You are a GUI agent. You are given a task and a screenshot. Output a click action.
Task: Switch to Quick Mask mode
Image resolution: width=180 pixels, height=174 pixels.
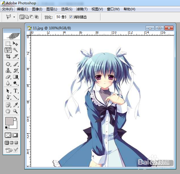15,135
